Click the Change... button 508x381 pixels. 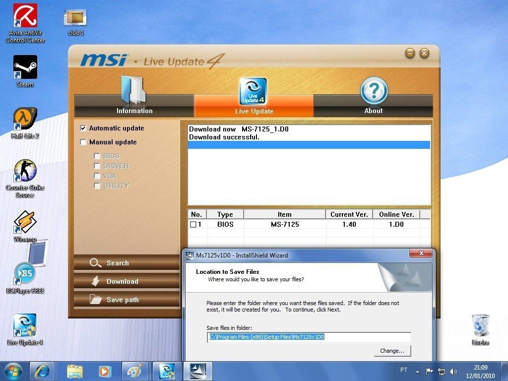point(392,351)
